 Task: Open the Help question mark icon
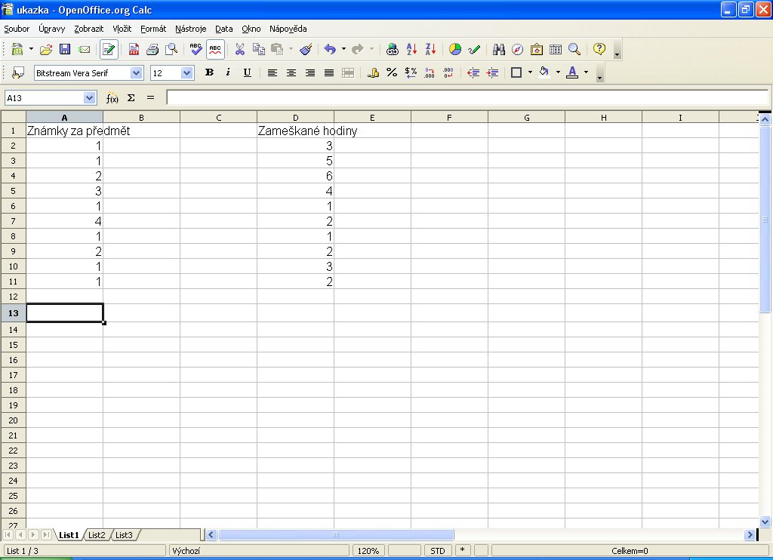pos(599,49)
